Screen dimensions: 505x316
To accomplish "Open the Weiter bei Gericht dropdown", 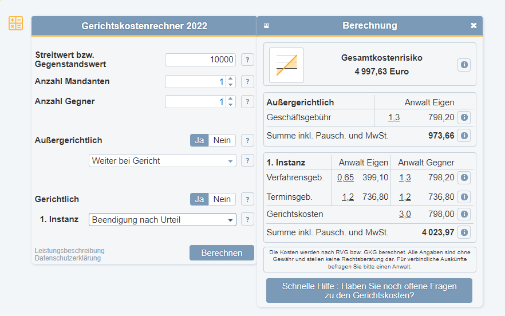I will point(163,161).
